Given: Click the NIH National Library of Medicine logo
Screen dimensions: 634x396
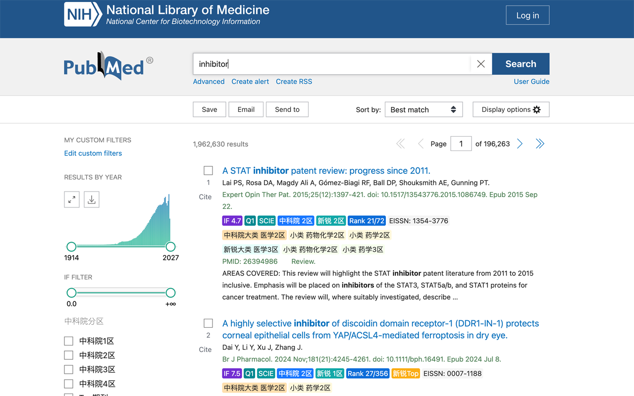Looking at the screenshot, I should [167, 15].
